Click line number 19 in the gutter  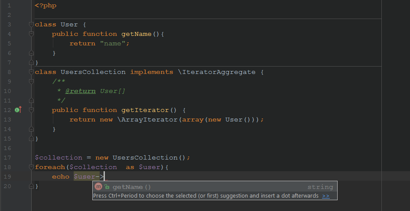pos(7,176)
